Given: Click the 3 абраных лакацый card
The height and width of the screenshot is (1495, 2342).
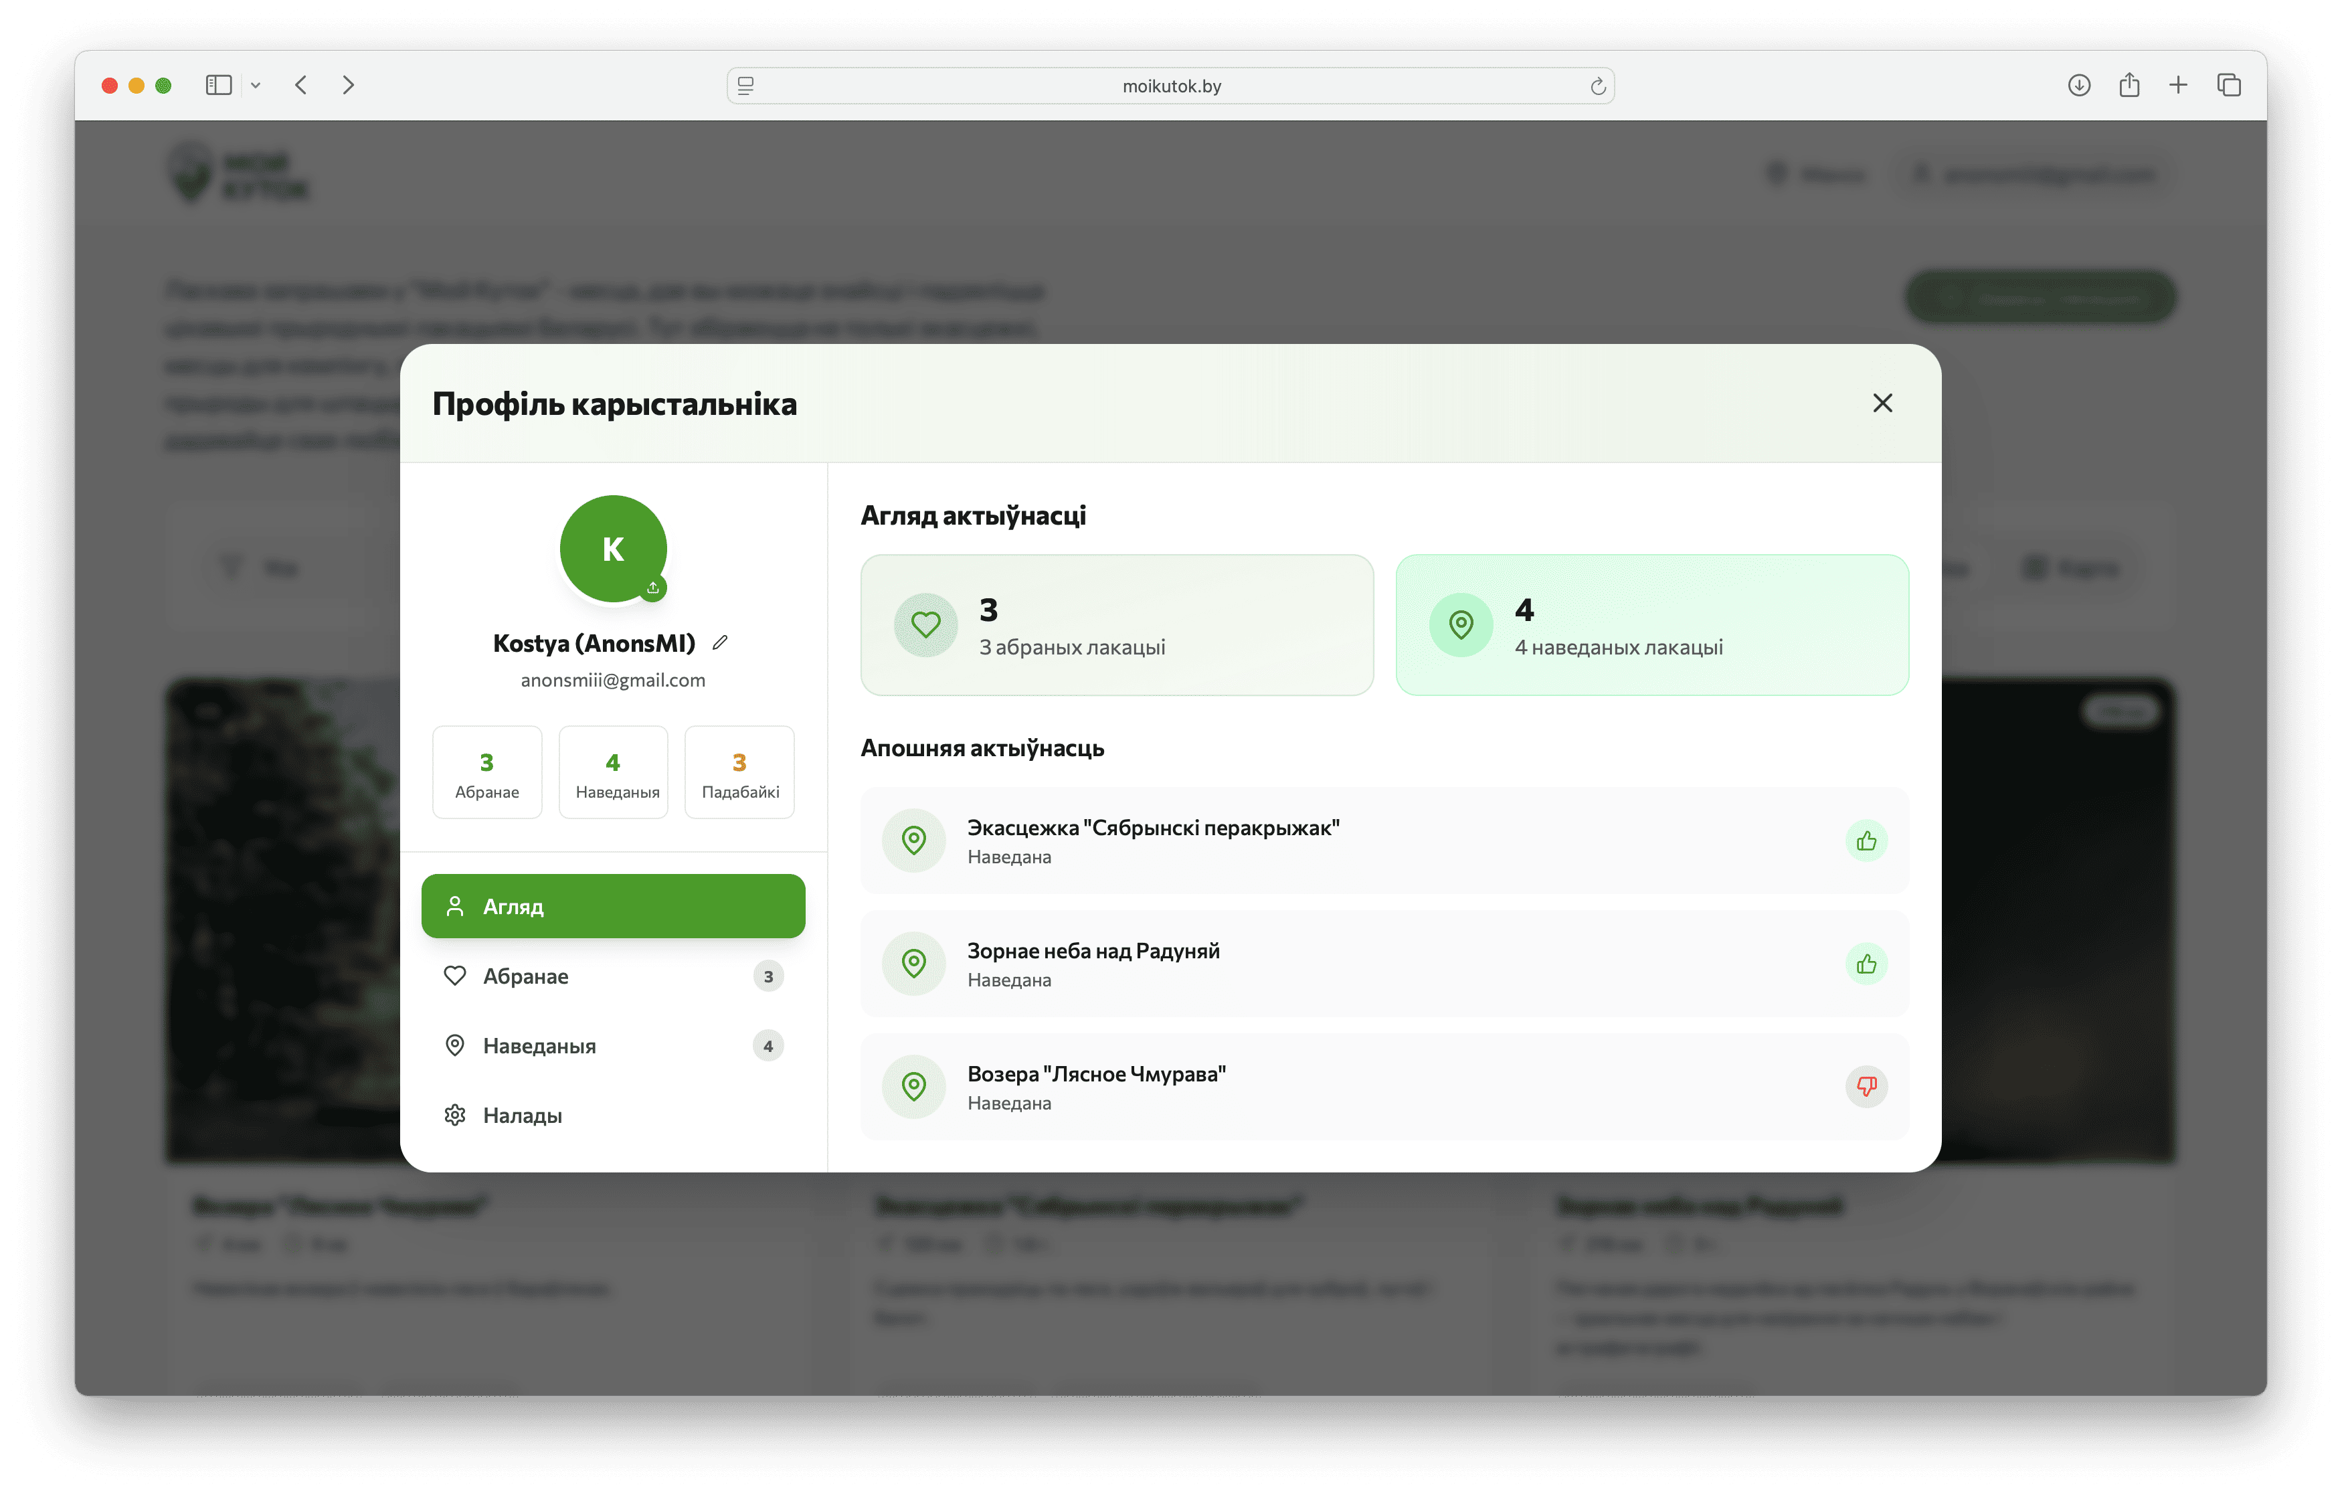Looking at the screenshot, I should click(1117, 624).
